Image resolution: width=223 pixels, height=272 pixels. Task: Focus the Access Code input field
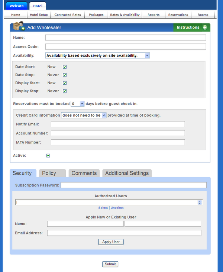click(126, 46)
